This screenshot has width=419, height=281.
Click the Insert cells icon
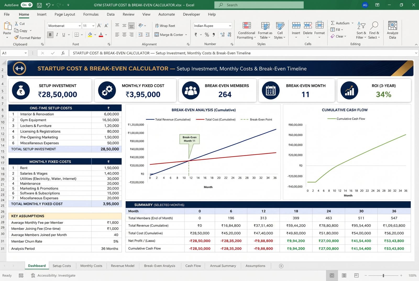[296, 25]
